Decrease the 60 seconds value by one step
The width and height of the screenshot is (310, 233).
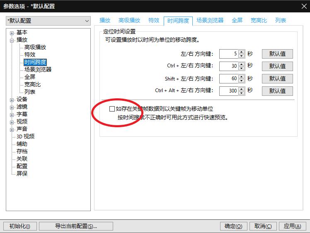241,81
